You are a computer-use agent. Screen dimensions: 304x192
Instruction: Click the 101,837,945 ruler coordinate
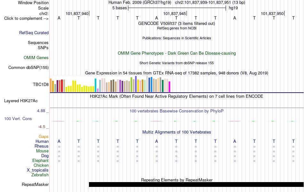coord(174,13)
